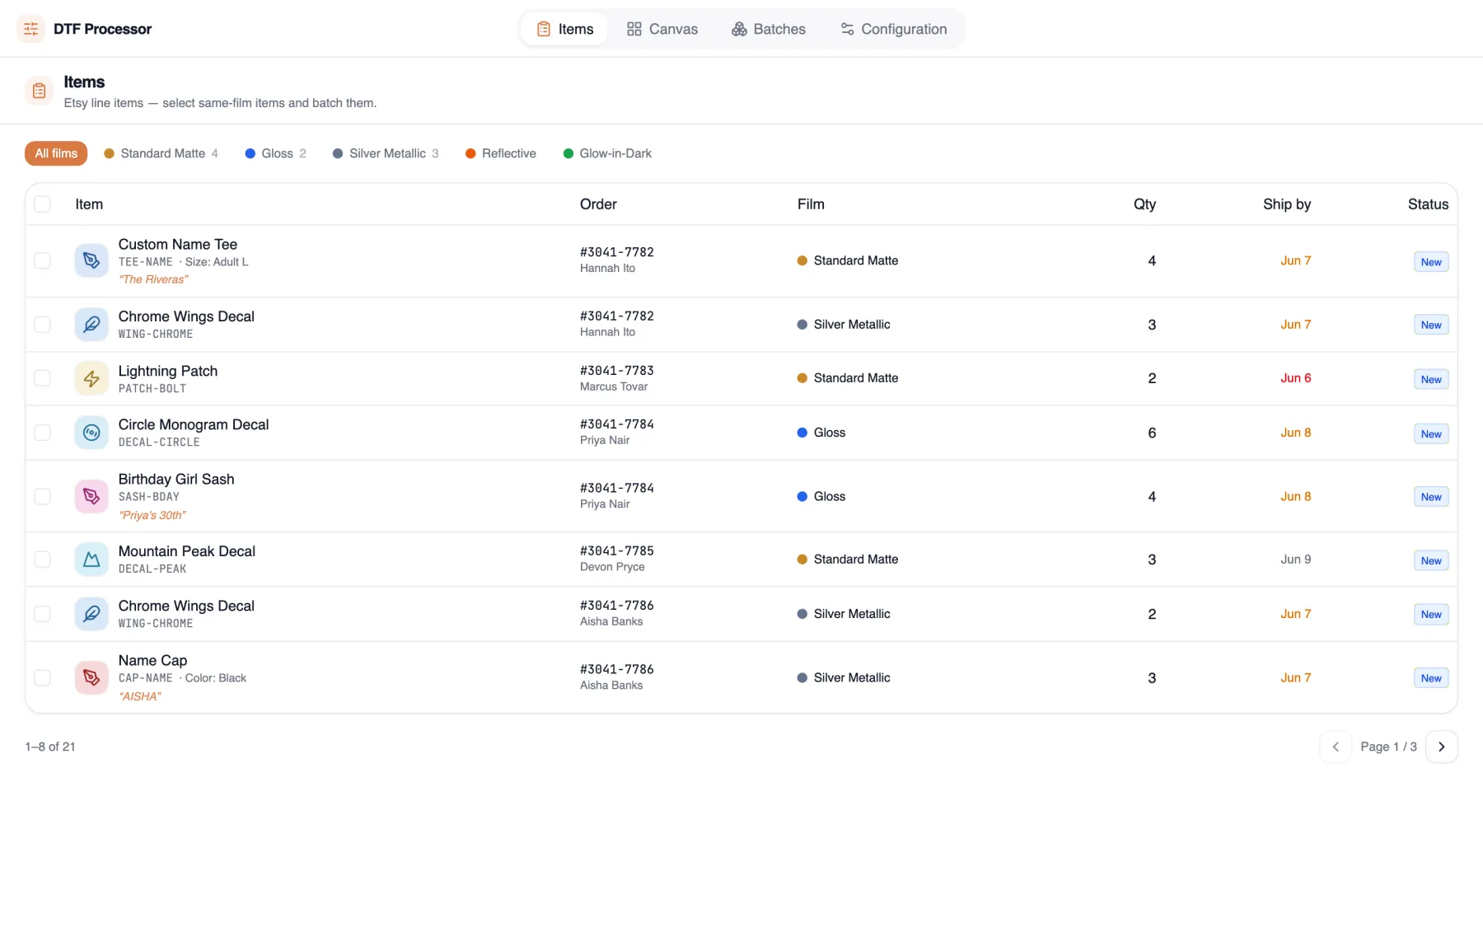Switch to the Batches tab
Image resolution: width=1483 pixels, height=927 pixels.
(768, 29)
